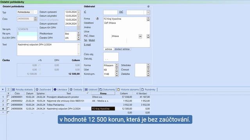Click the Ev.č.KH DPH input field
The height and width of the screenshot is (140, 250).
pos(27,38)
